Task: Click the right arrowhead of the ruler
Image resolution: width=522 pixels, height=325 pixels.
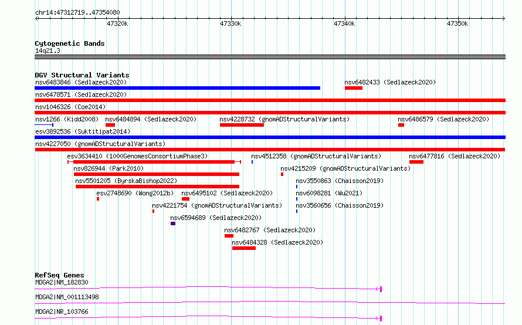Action: (504, 19)
